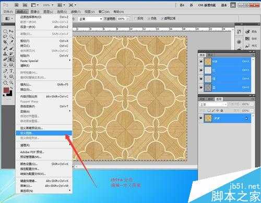The height and width of the screenshot is (203, 261).
Task: Toggle the 仿色 (Dither) checkbox
Action: [x=149, y=18]
